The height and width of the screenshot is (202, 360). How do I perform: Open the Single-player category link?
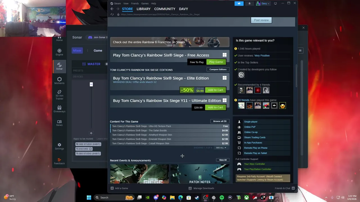coord(251,122)
